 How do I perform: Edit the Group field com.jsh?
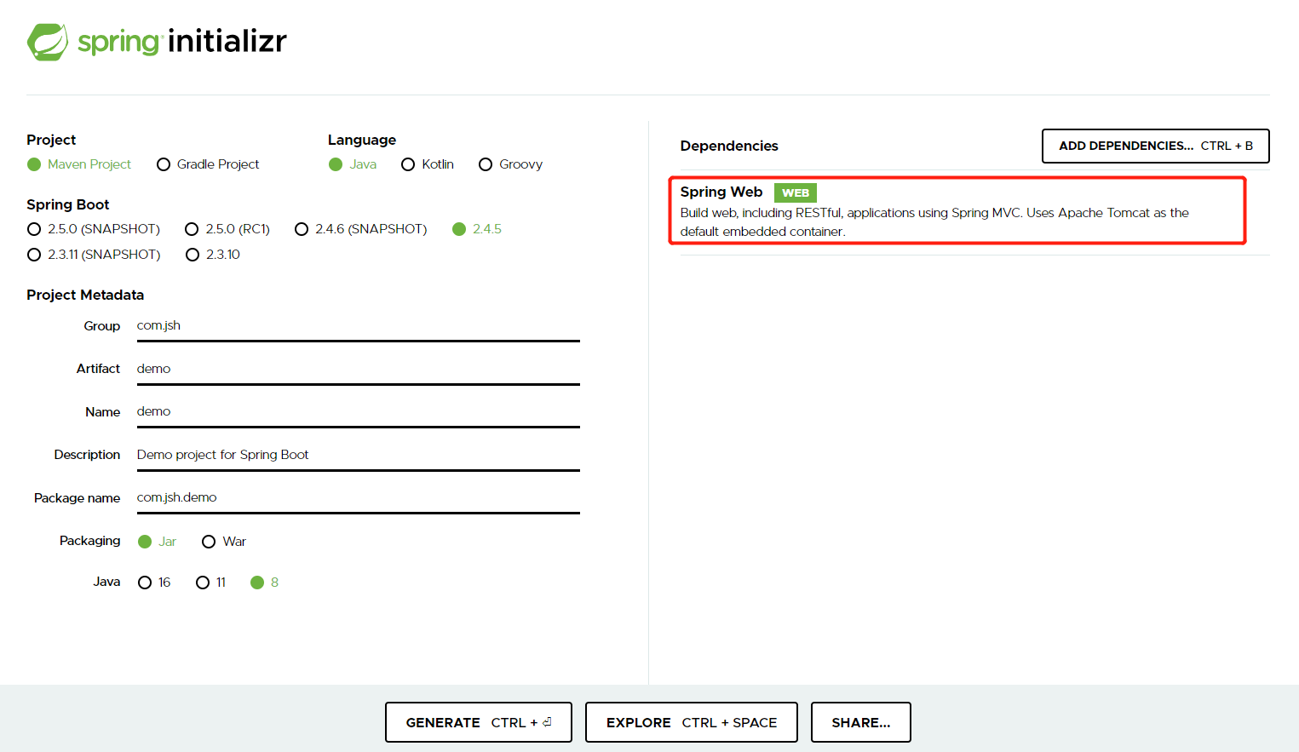pyautogui.click(x=359, y=326)
